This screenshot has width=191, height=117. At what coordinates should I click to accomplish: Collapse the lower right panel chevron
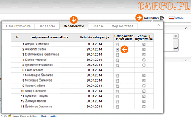point(186,60)
